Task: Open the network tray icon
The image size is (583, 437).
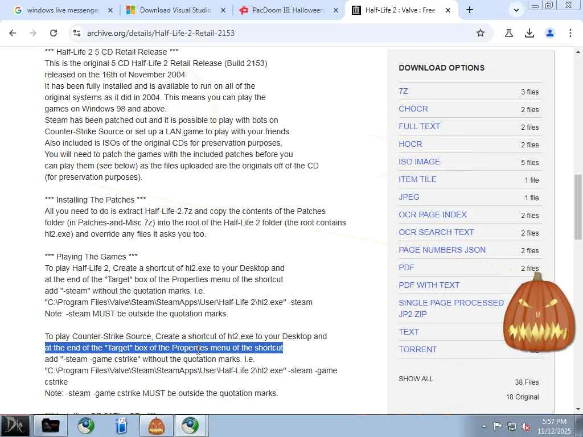Action: (x=512, y=427)
